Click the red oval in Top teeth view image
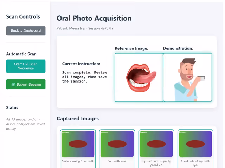225x168 pixels. point(117,144)
